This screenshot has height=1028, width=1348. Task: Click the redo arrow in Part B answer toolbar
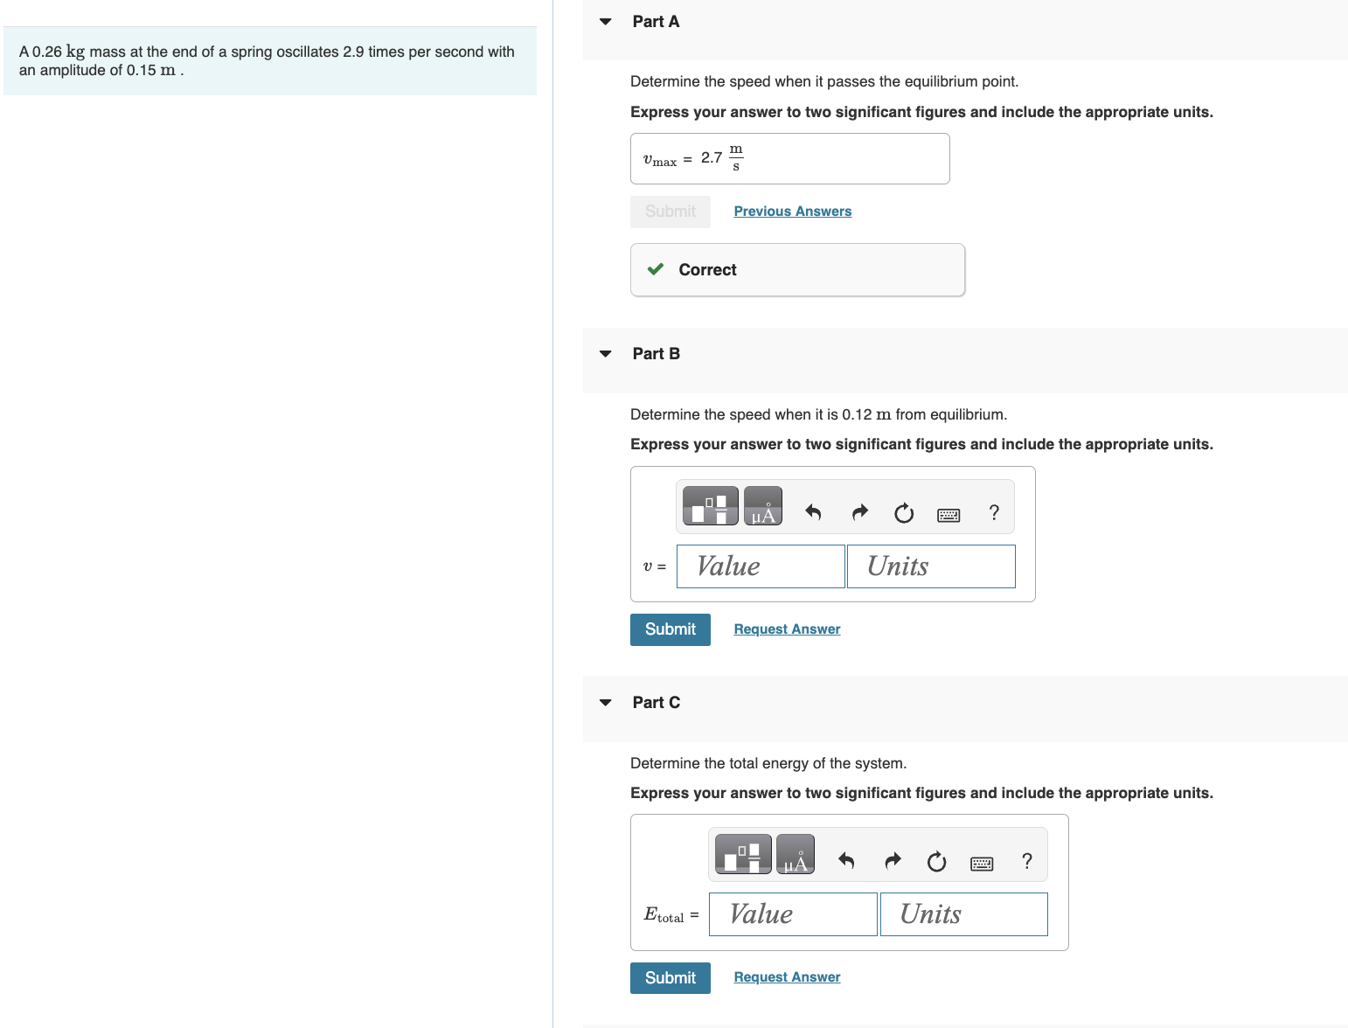pyautogui.click(x=859, y=513)
